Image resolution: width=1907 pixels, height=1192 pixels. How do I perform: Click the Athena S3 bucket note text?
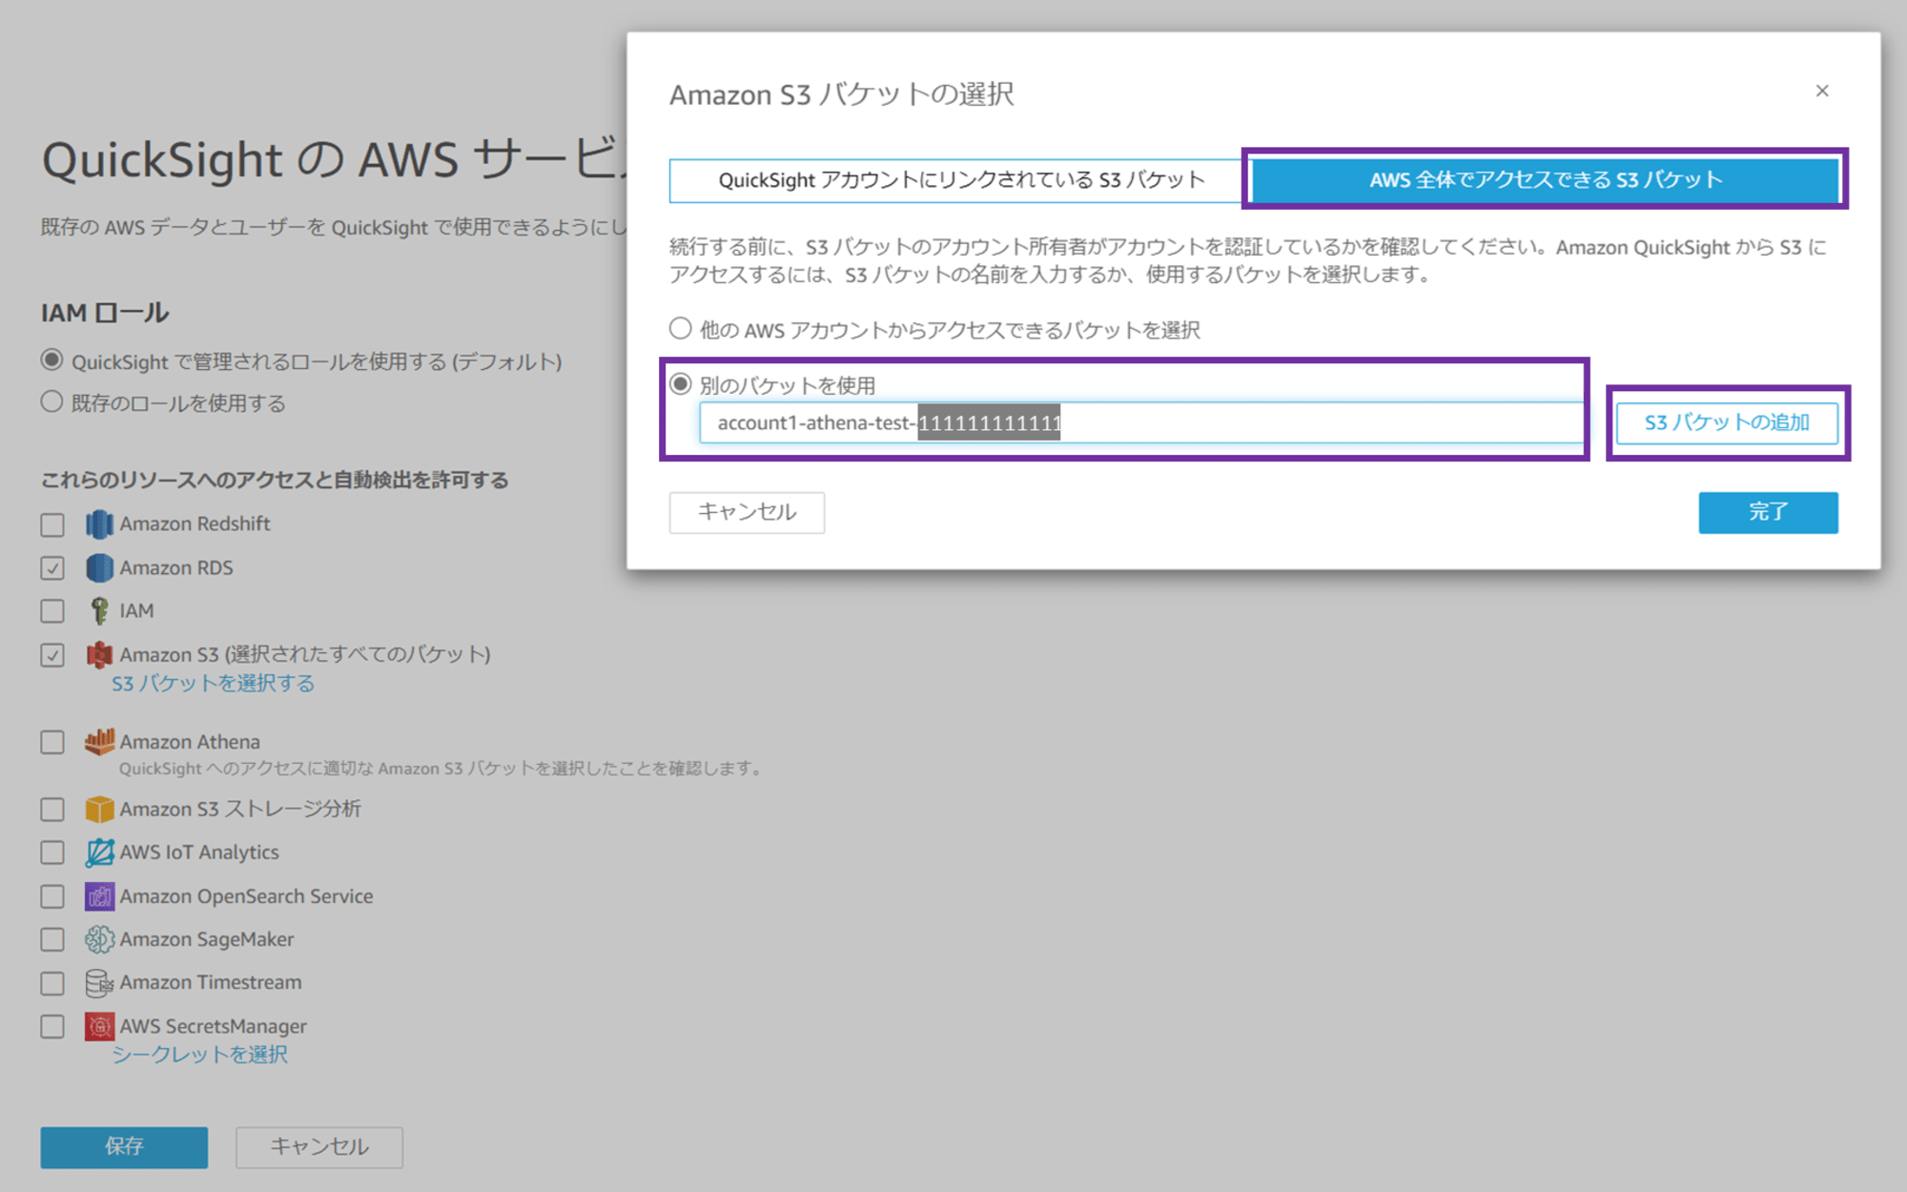(x=441, y=769)
